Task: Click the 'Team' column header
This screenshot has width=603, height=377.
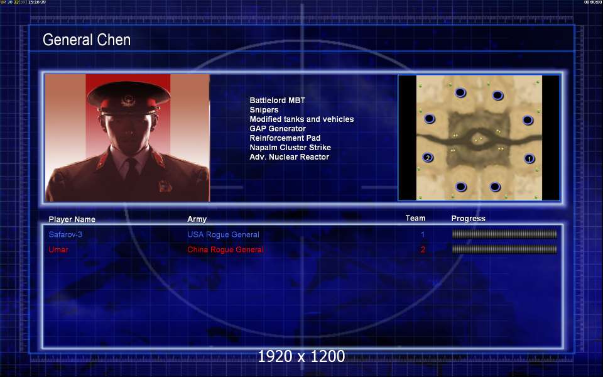Action: 415,218
